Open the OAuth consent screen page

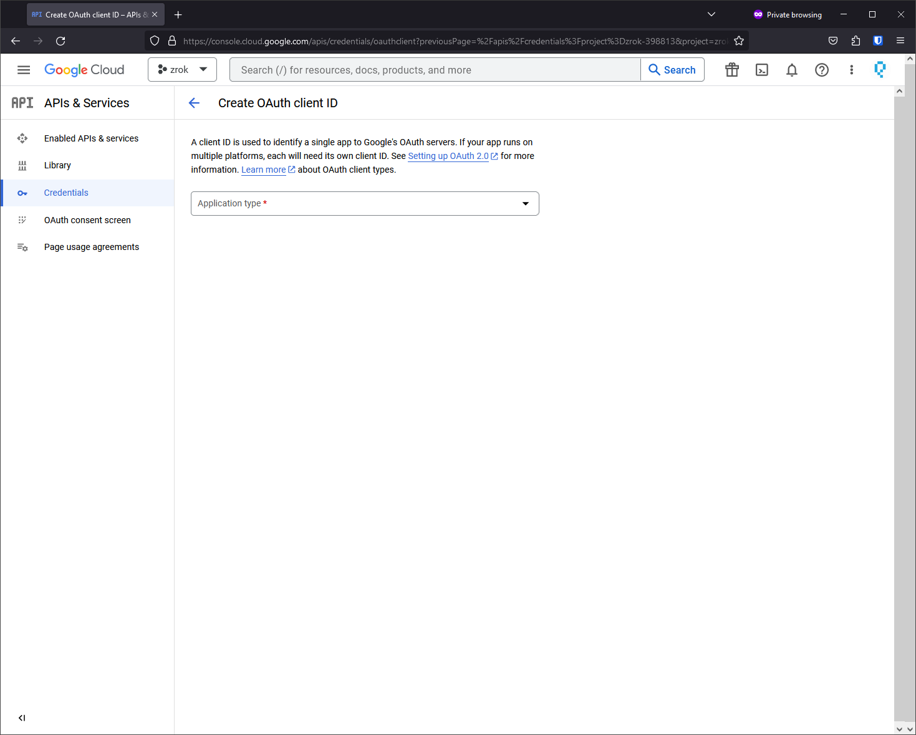(87, 220)
